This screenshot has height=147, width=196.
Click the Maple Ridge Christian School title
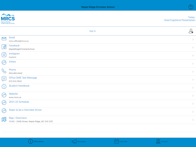[x=98, y=7]
